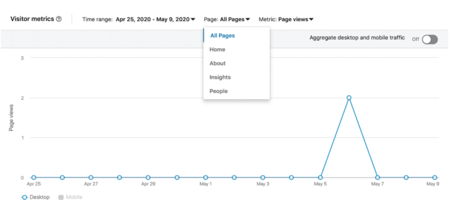The width and height of the screenshot is (450, 200).
Task: Toggle Aggregate desktop and mobile traffic switch
Action: (x=429, y=39)
